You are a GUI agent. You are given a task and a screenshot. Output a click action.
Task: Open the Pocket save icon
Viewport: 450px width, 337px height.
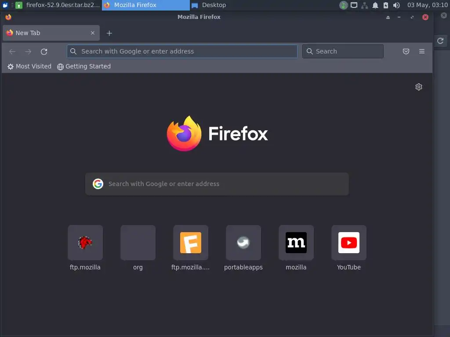tap(406, 51)
